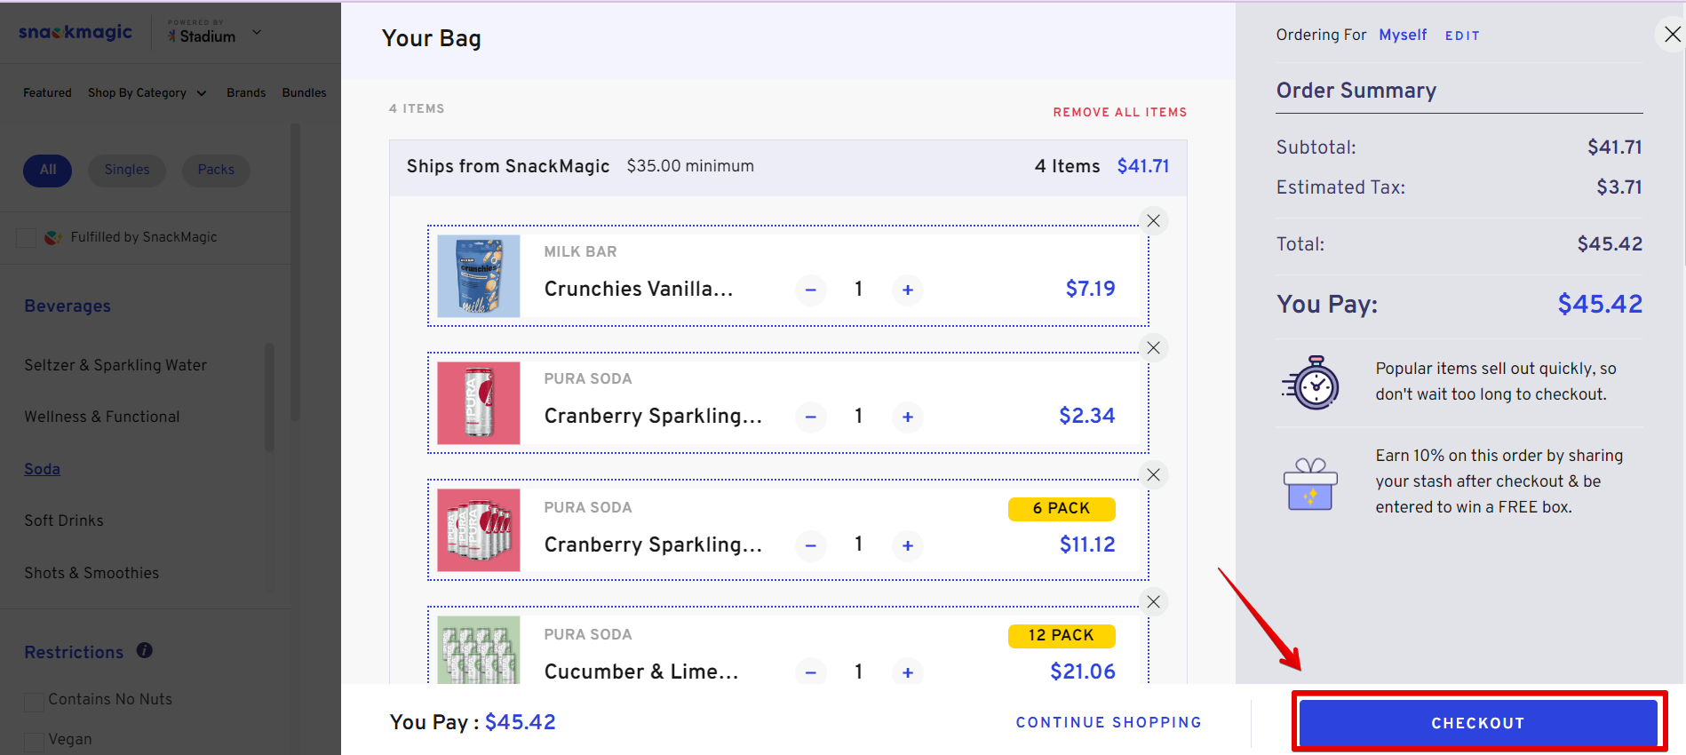
Task: Open the single Cranberry Sparkling can thumbnail
Action: coord(479,403)
